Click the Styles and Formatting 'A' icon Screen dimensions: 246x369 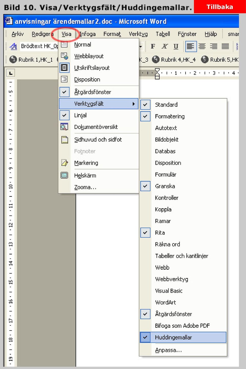pos(13,46)
